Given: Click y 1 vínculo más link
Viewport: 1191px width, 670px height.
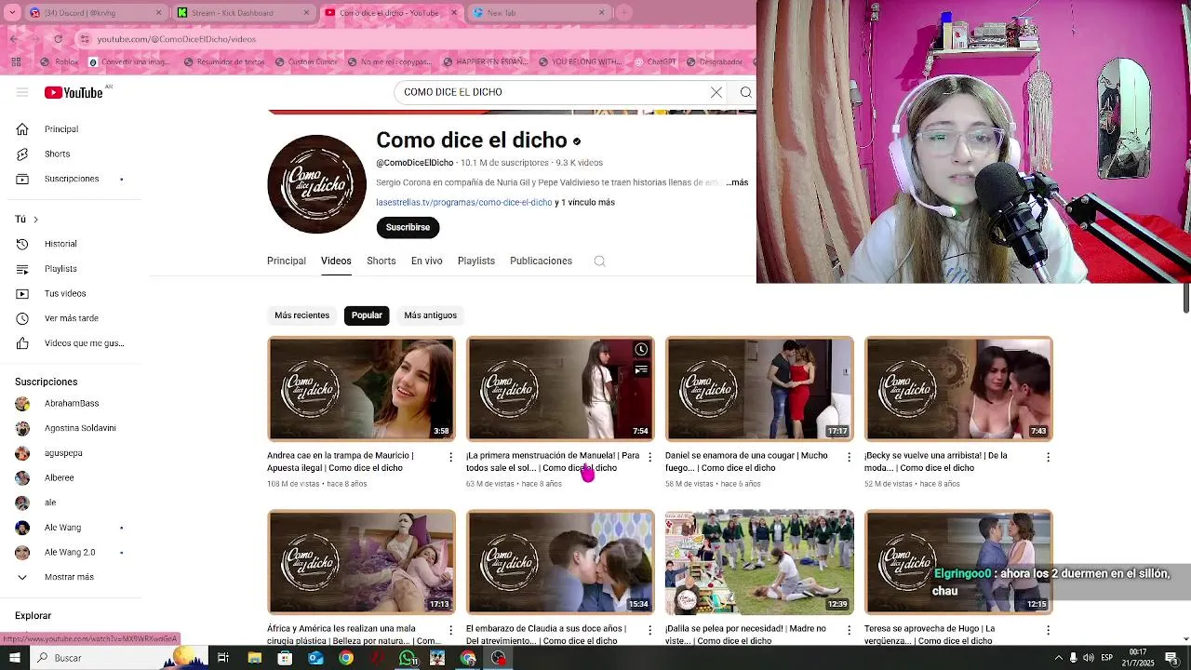Looking at the screenshot, I should (x=585, y=203).
